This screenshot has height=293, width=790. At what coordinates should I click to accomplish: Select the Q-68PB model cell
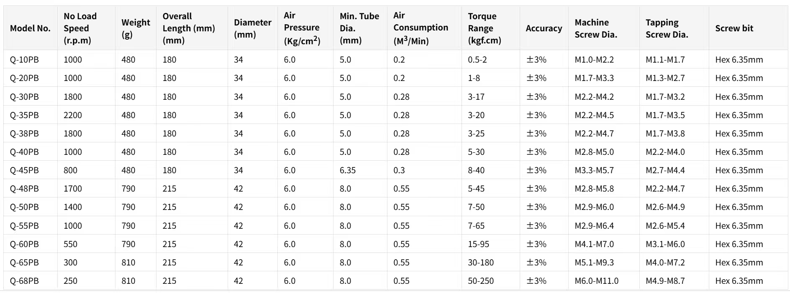click(x=24, y=281)
